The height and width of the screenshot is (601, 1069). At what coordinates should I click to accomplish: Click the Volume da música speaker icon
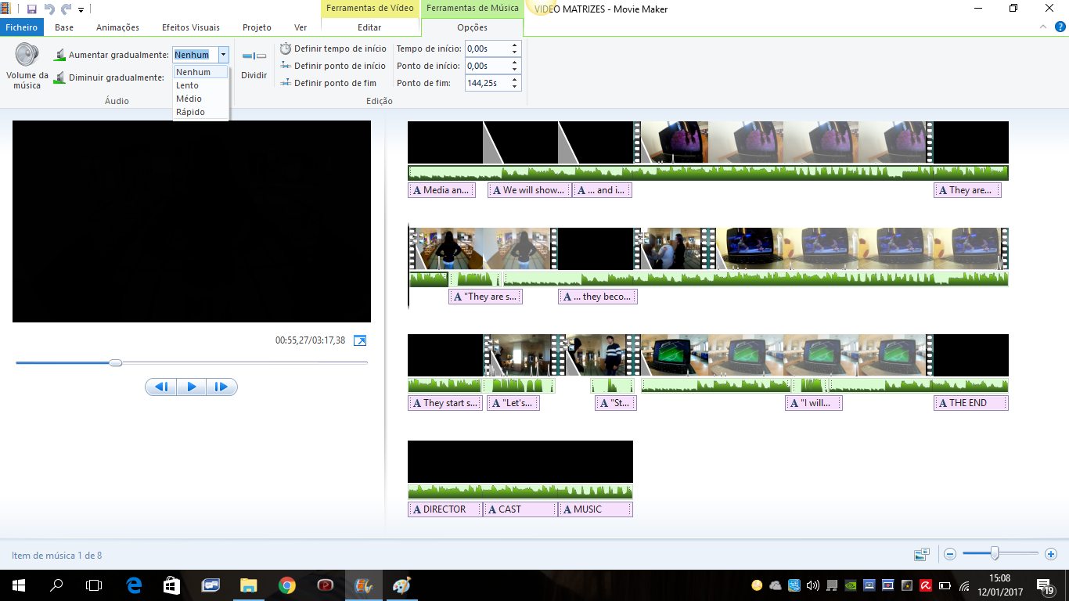pos(27,56)
